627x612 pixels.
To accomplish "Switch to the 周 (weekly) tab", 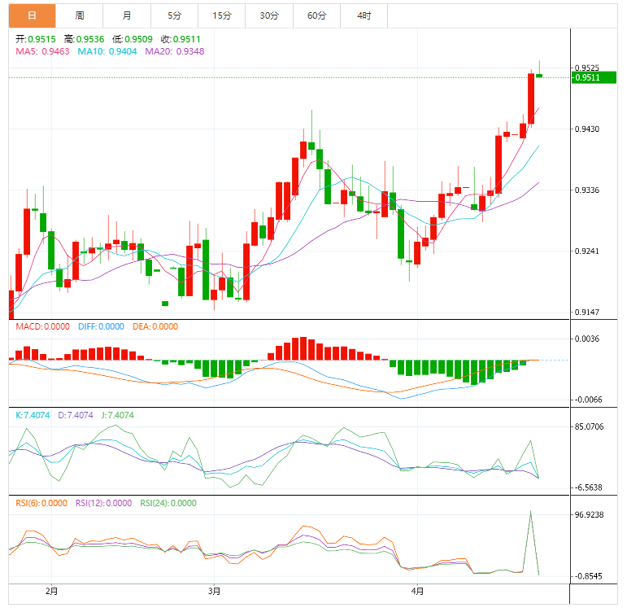I will click(x=80, y=15).
